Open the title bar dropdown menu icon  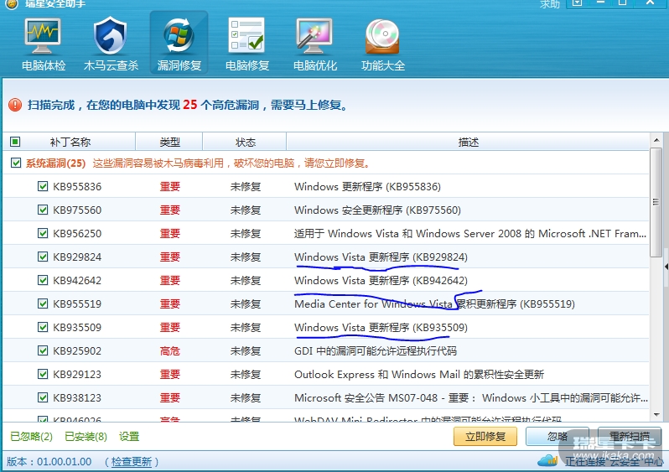coord(577,3)
